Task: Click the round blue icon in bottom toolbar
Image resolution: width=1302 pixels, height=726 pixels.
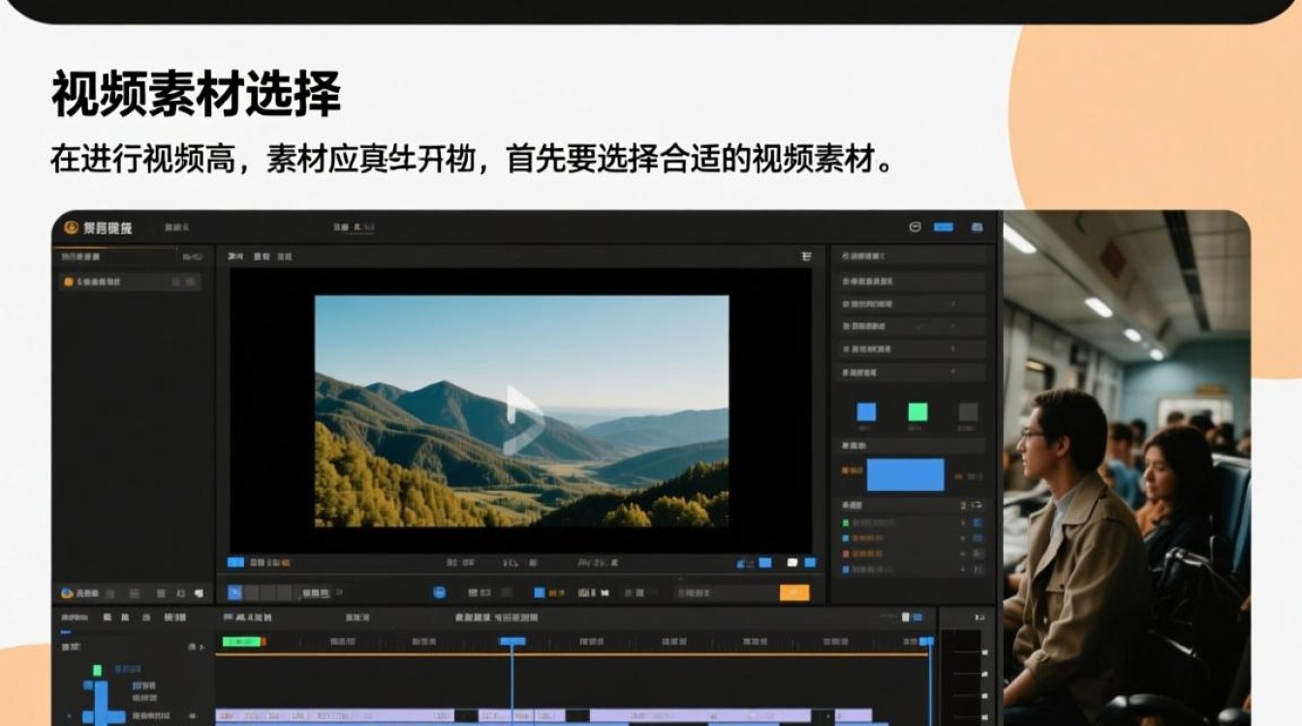Action: (439, 592)
